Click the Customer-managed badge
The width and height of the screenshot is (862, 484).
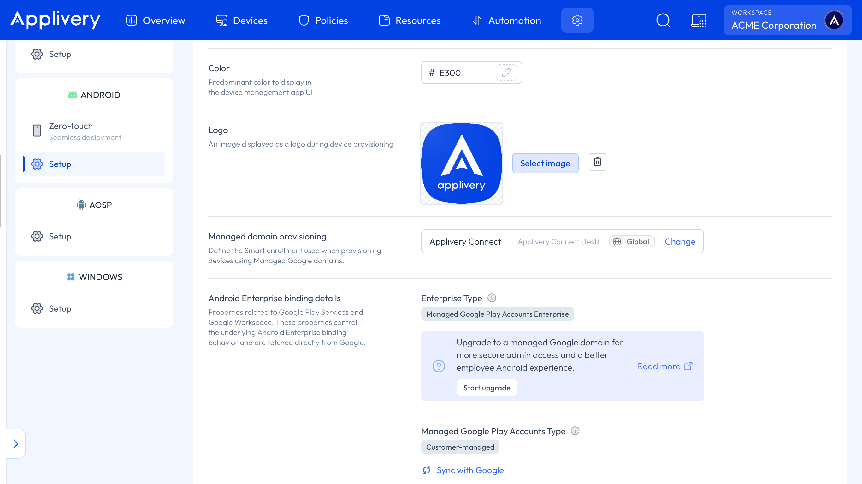(x=460, y=447)
